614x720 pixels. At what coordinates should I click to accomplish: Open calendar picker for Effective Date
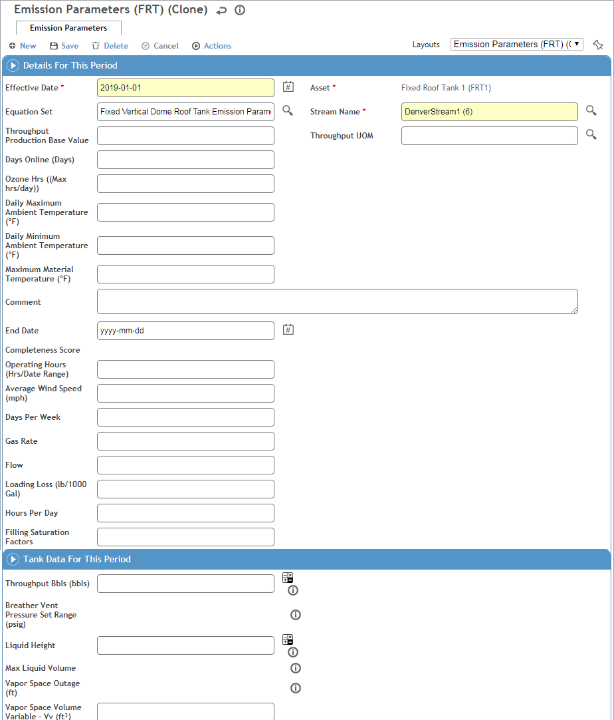pos(288,87)
